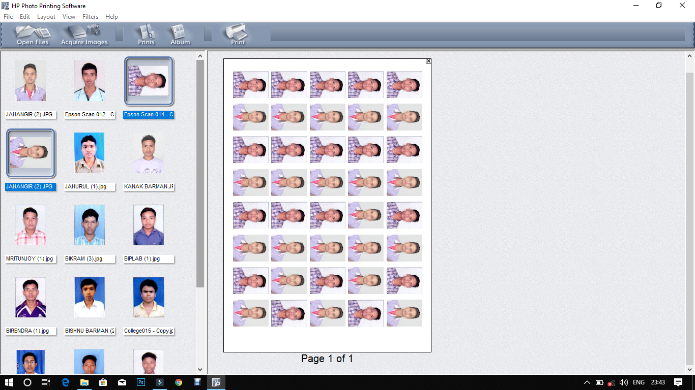Open File Explorer from taskbar
This screenshot has height=390, width=695.
click(x=84, y=382)
